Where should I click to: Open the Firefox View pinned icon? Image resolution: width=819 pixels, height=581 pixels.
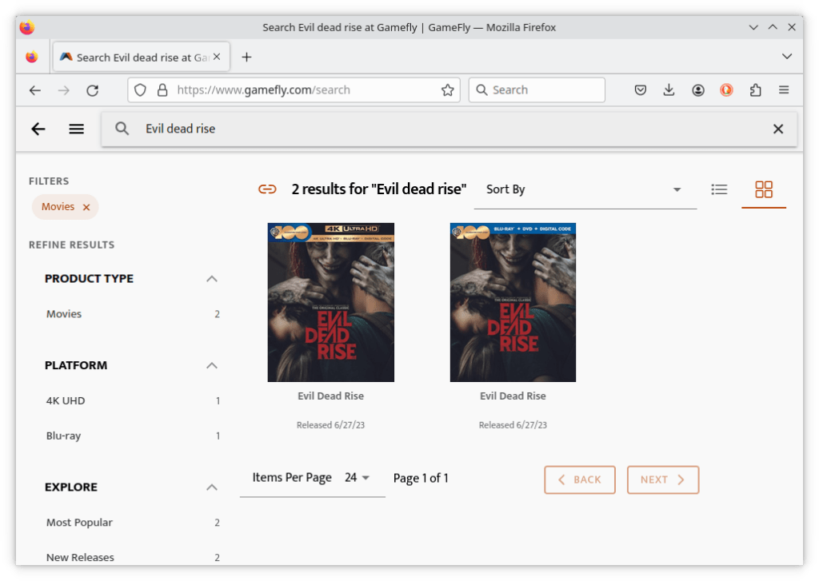coord(32,57)
